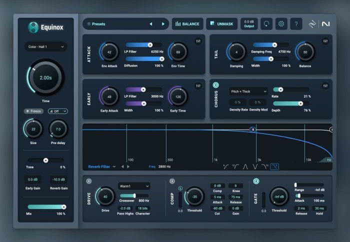This screenshot has height=242, width=350.
Task: Open advanced settings icon in Attack panel
Action: coord(198,40)
